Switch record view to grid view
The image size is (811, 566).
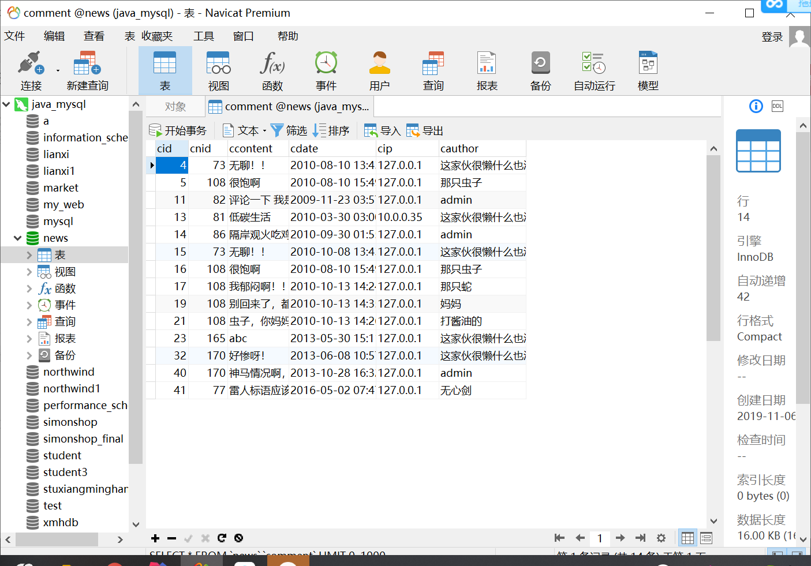coord(687,538)
